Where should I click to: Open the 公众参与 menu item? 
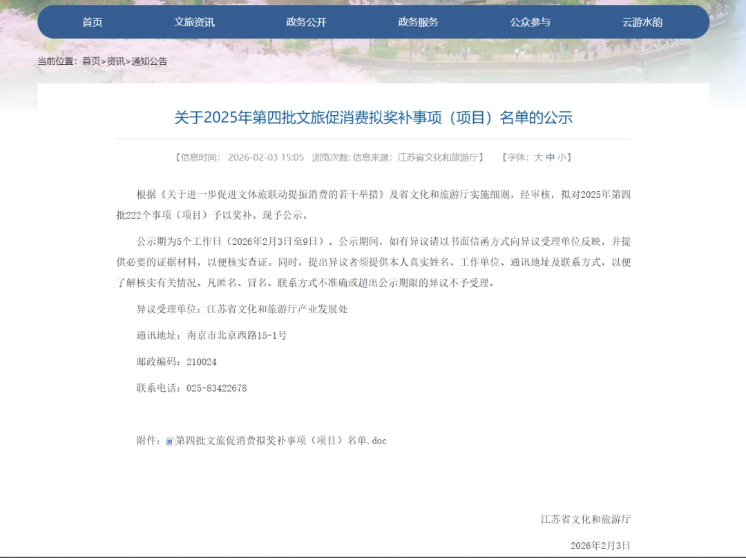(x=530, y=22)
